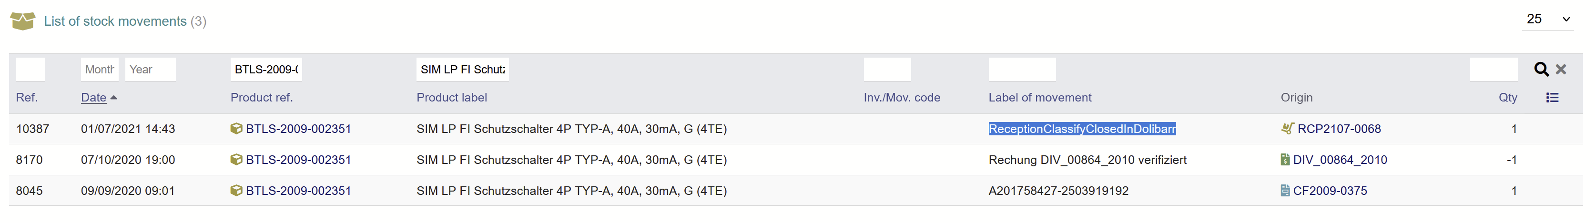This screenshot has height=223, width=1595.
Task: Click order icon beside CF2009-0375
Action: (x=1285, y=191)
